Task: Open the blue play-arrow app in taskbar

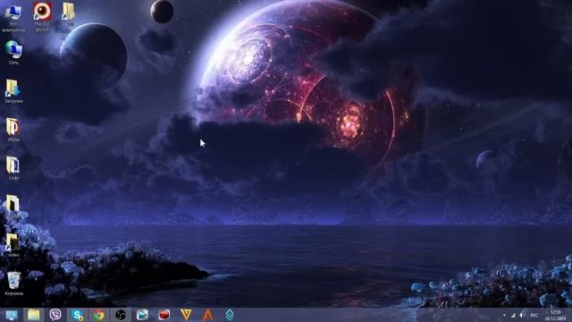Action: pos(142,315)
